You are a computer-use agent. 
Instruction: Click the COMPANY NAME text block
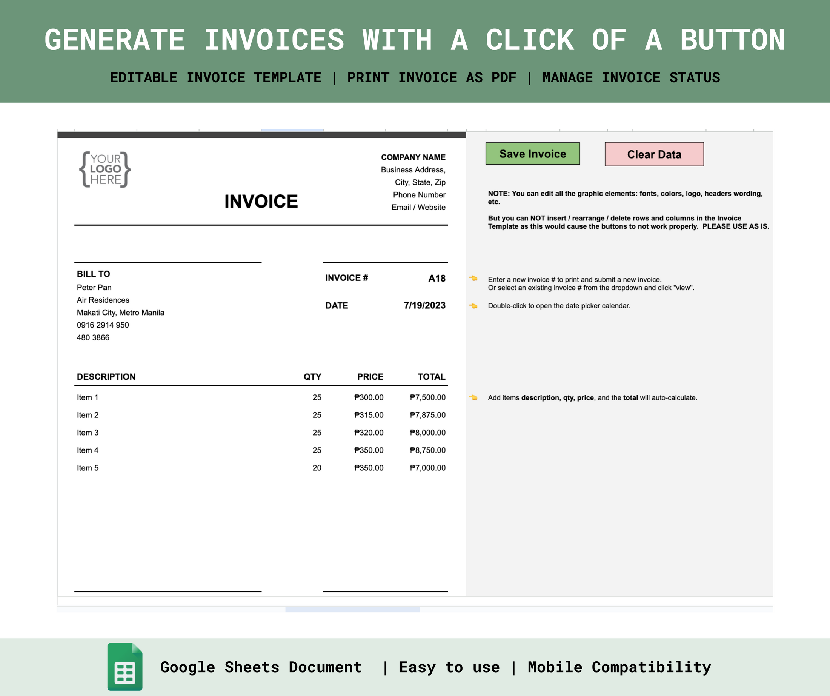pos(413,157)
